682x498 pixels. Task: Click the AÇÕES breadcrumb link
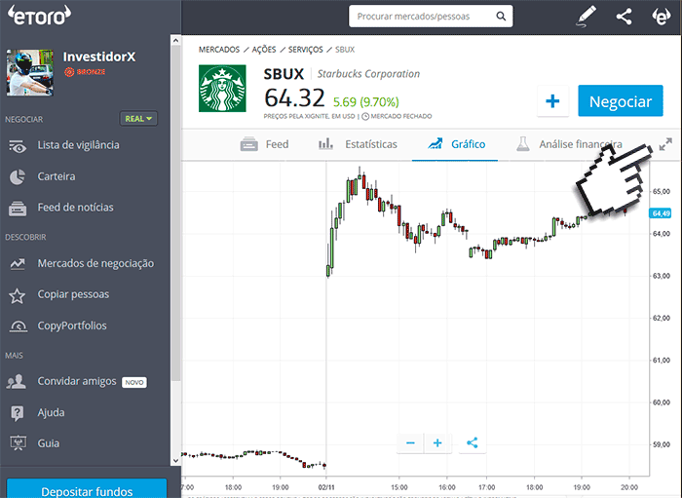point(263,49)
